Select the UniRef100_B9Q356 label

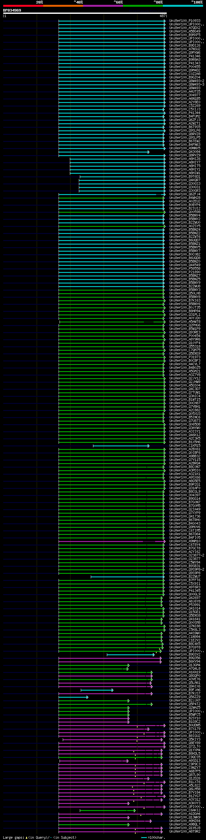[x=184, y=658]
